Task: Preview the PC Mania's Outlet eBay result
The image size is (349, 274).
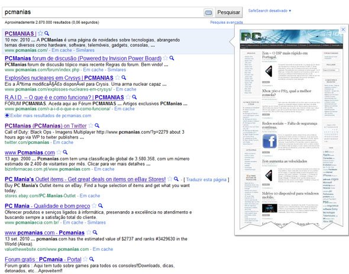Action: coord(176,179)
